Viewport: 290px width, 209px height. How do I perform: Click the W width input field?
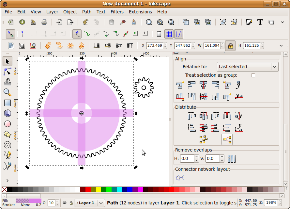pos(212,45)
